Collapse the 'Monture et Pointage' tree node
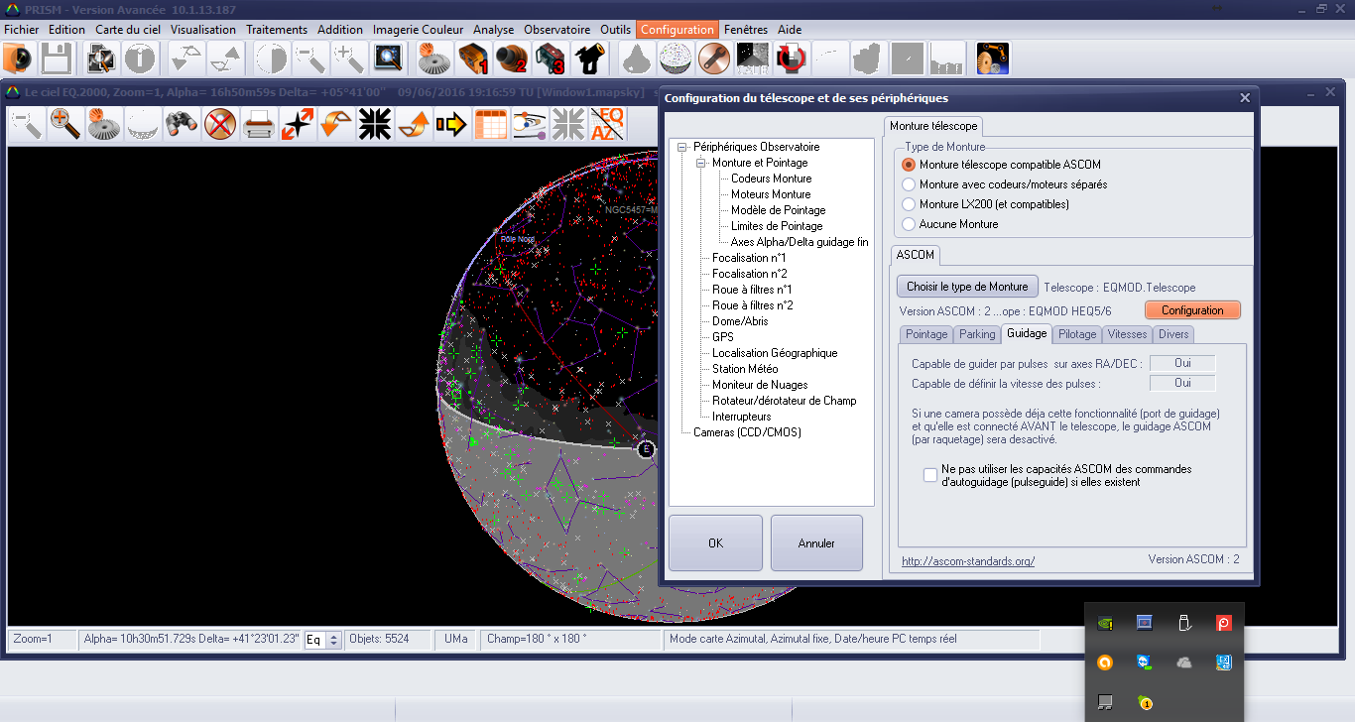This screenshot has width=1355, height=722. click(x=700, y=163)
